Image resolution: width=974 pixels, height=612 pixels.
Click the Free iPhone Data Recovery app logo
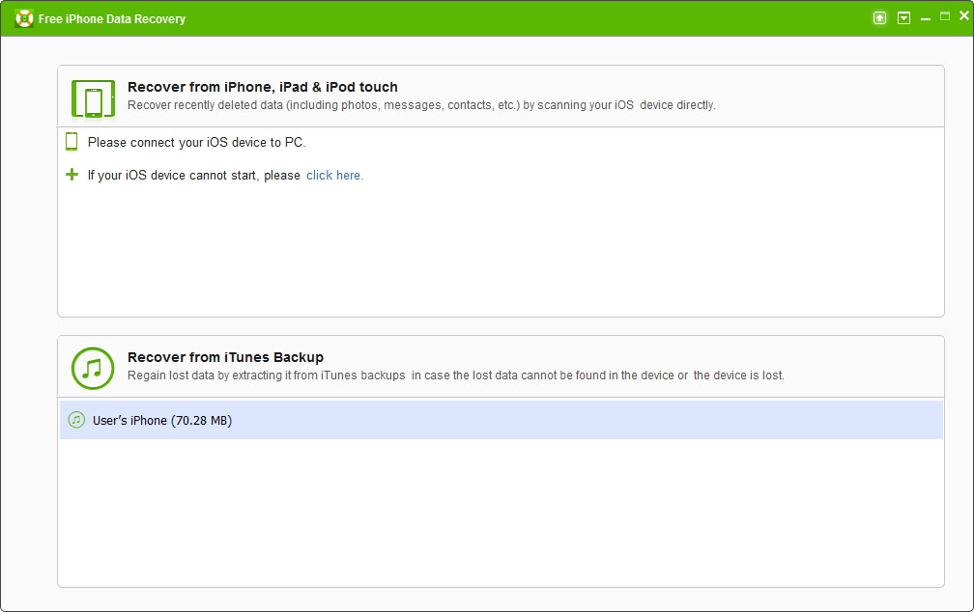[24, 18]
